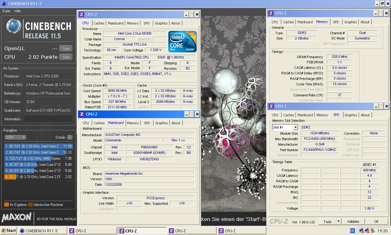Click the orange Ihr Ergebnis legend swatch
The width and height of the screenshot is (391, 235).
pos(6,205)
